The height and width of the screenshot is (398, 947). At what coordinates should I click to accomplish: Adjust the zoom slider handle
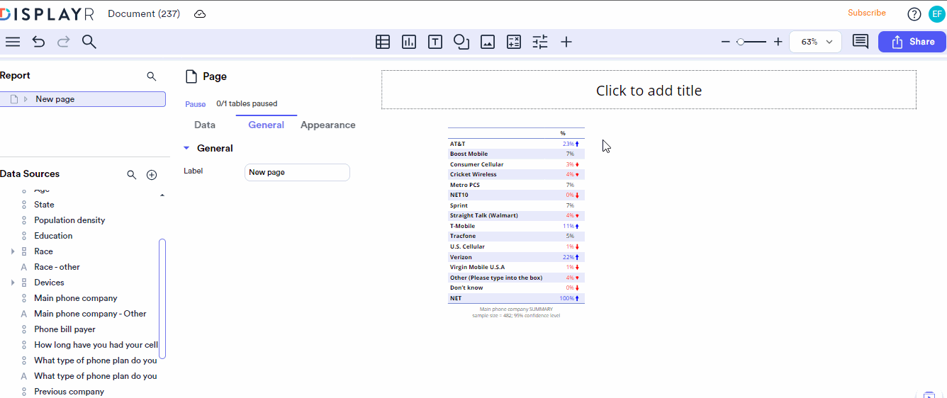coord(740,42)
